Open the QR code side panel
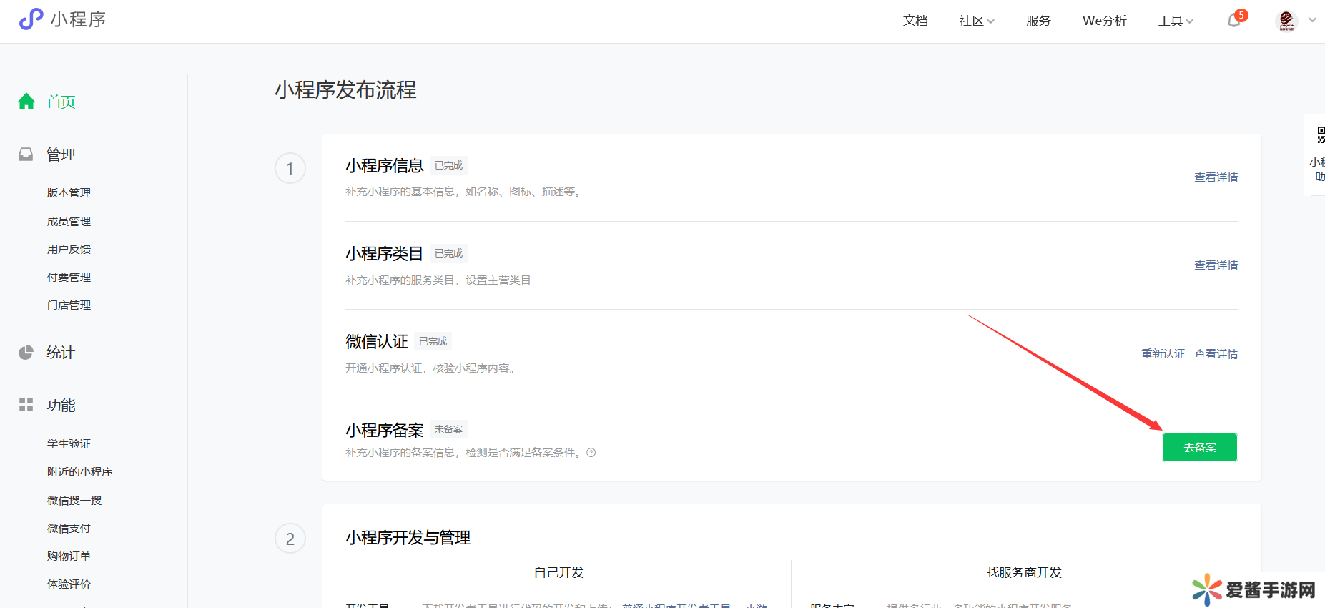This screenshot has width=1325, height=608. pos(1319,136)
